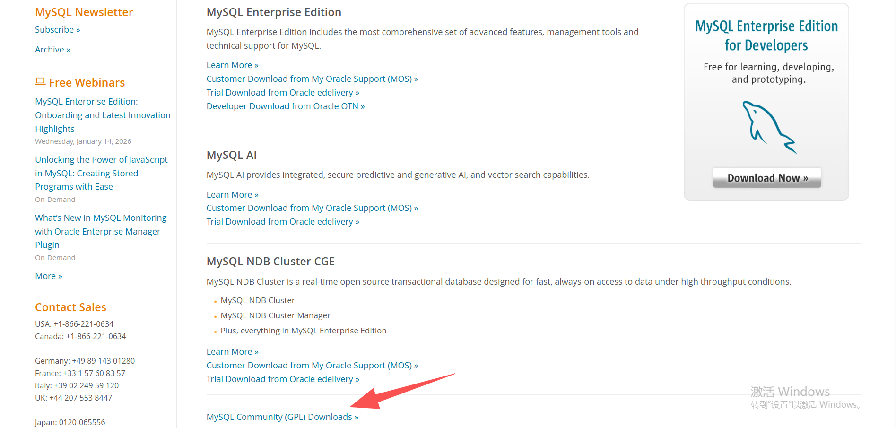
Task: Click Plus, everything in Enterprise Edition bullet
Action: point(304,331)
